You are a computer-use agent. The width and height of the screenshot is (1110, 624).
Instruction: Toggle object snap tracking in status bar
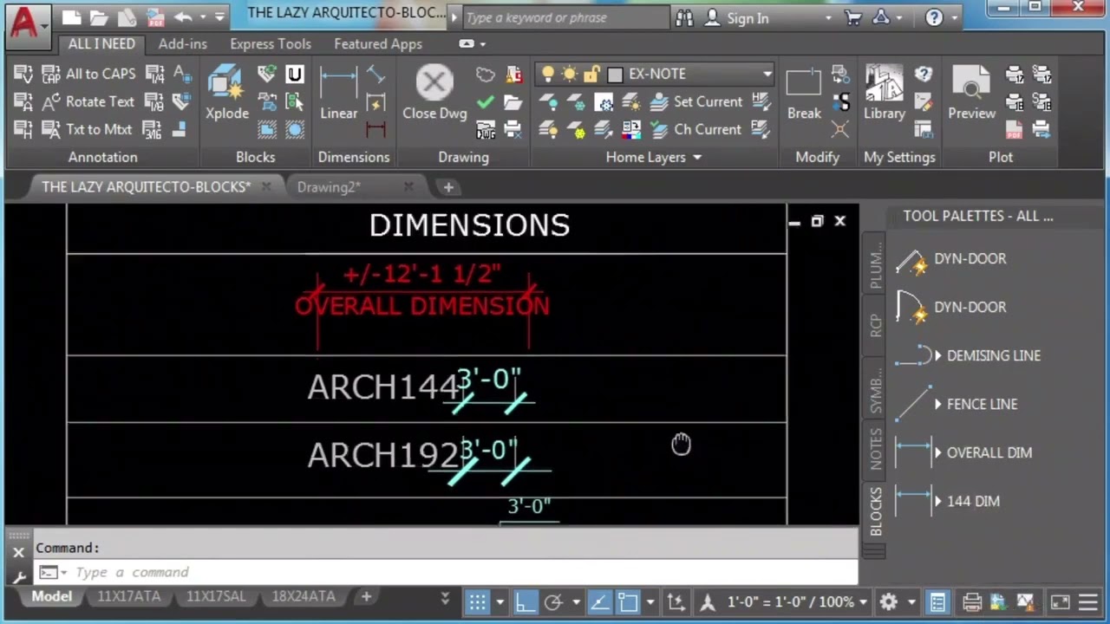(x=599, y=601)
